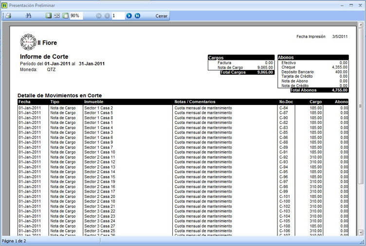Click the Print report icon

(8, 16)
